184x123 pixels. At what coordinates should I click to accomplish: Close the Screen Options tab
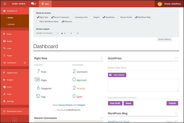164,39
